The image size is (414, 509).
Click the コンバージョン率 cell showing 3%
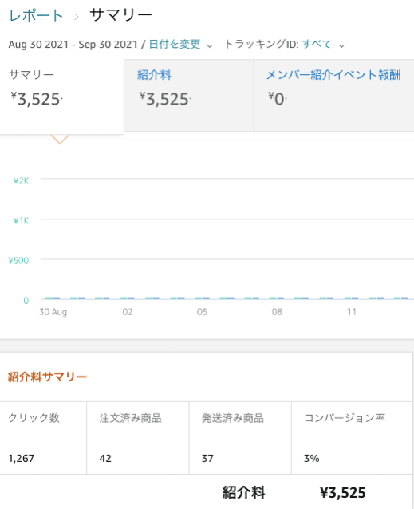[x=352, y=438]
